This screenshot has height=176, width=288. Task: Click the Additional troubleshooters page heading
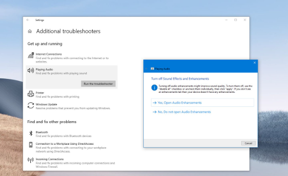click(x=69, y=31)
